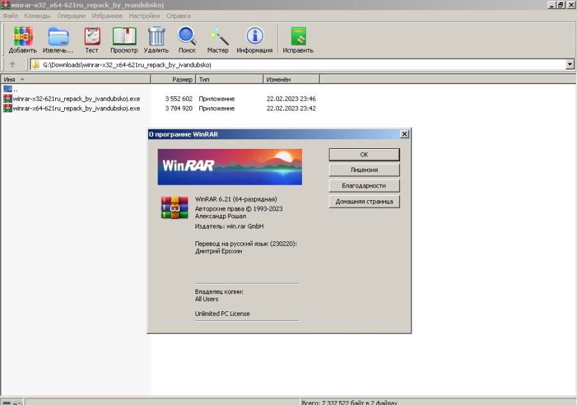This screenshot has width=577, height=405.
Task: Open the Настройки menu
Action: point(144,16)
